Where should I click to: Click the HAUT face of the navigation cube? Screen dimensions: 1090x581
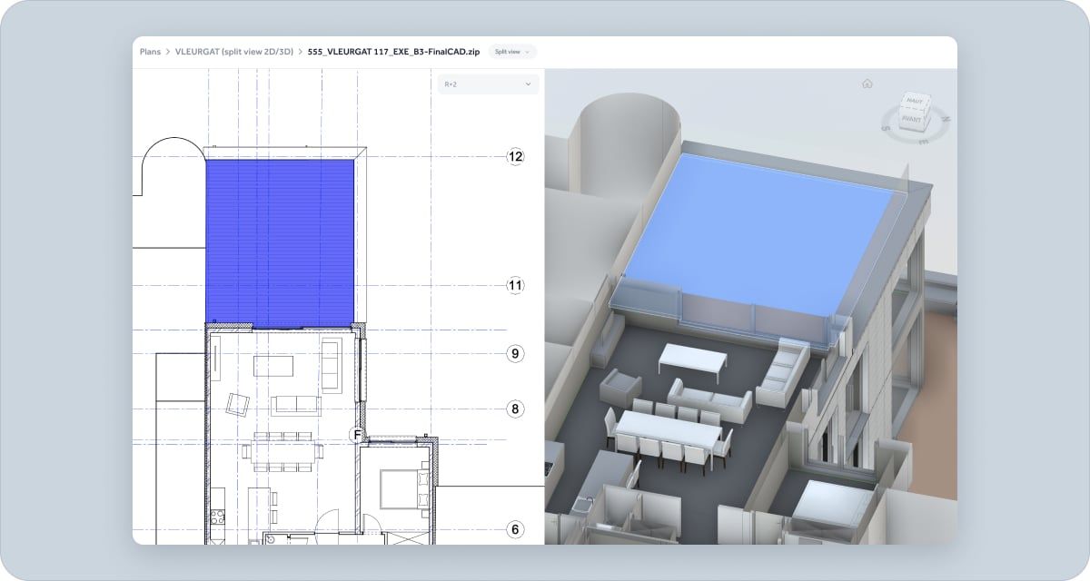click(x=915, y=101)
